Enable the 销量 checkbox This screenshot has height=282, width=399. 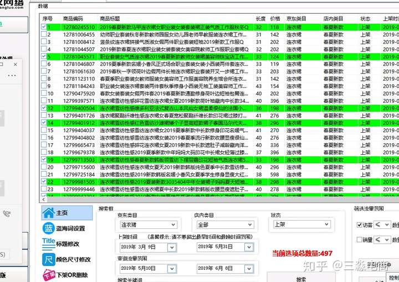[359, 239]
